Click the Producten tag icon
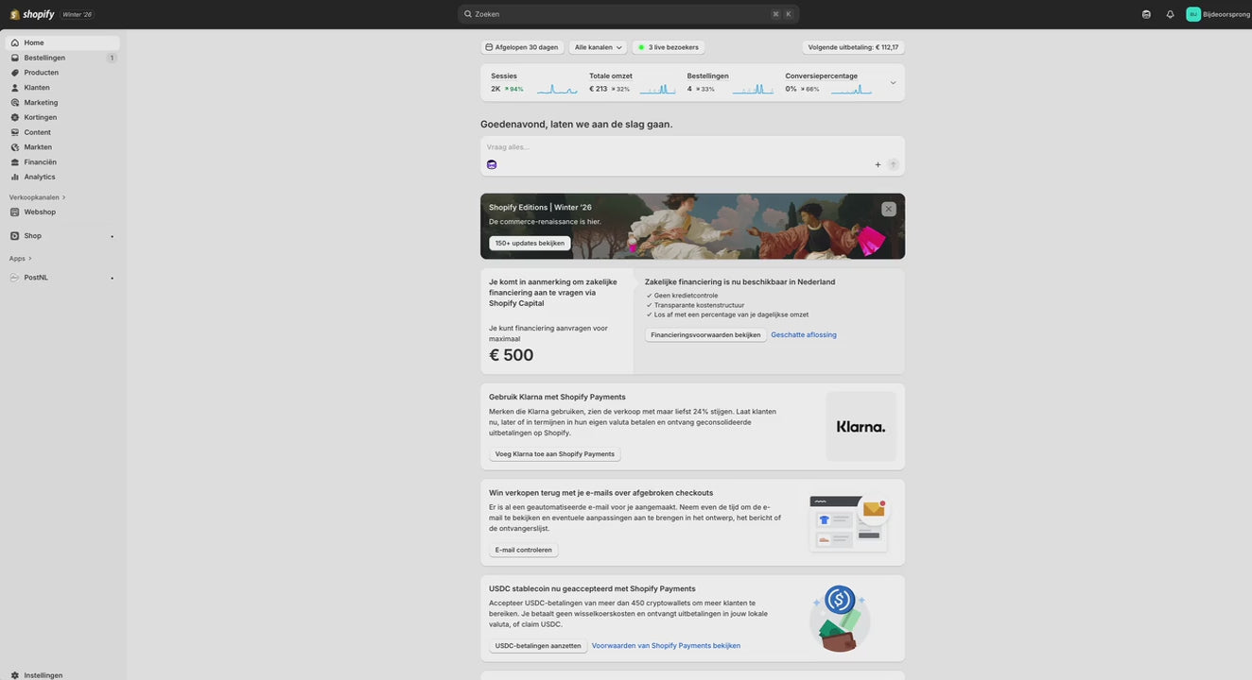 pyautogui.click(x=15, y=73)
